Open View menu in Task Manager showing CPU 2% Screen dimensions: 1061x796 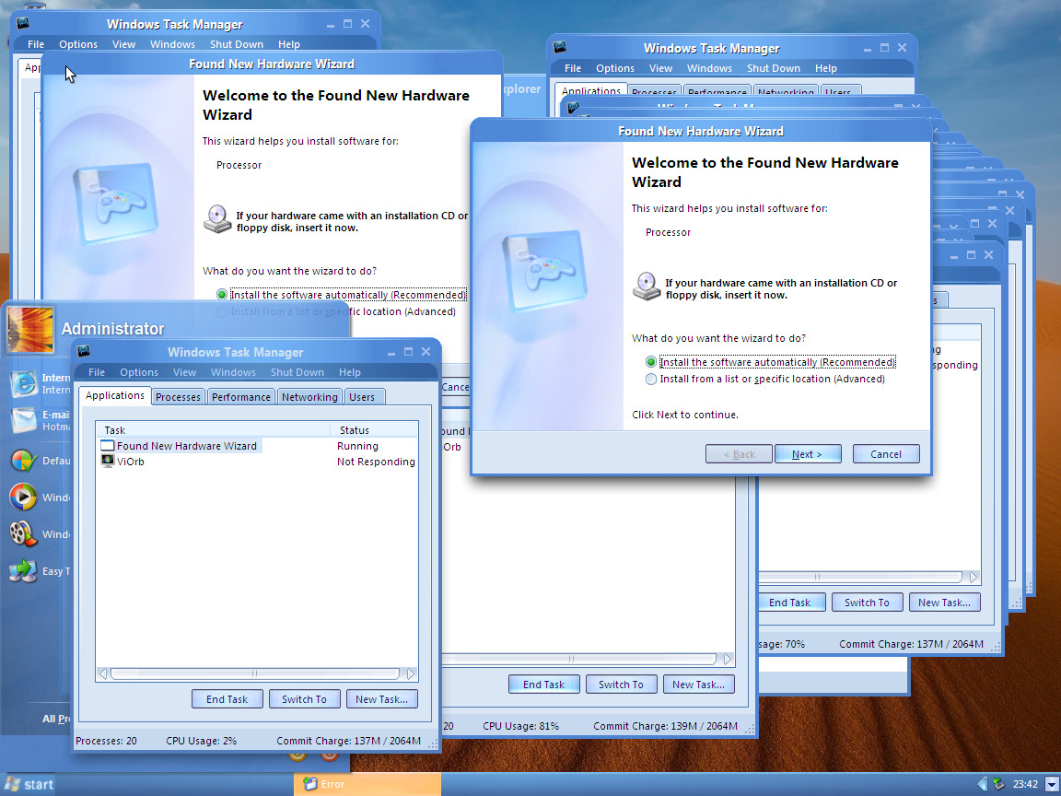point(184,372)
